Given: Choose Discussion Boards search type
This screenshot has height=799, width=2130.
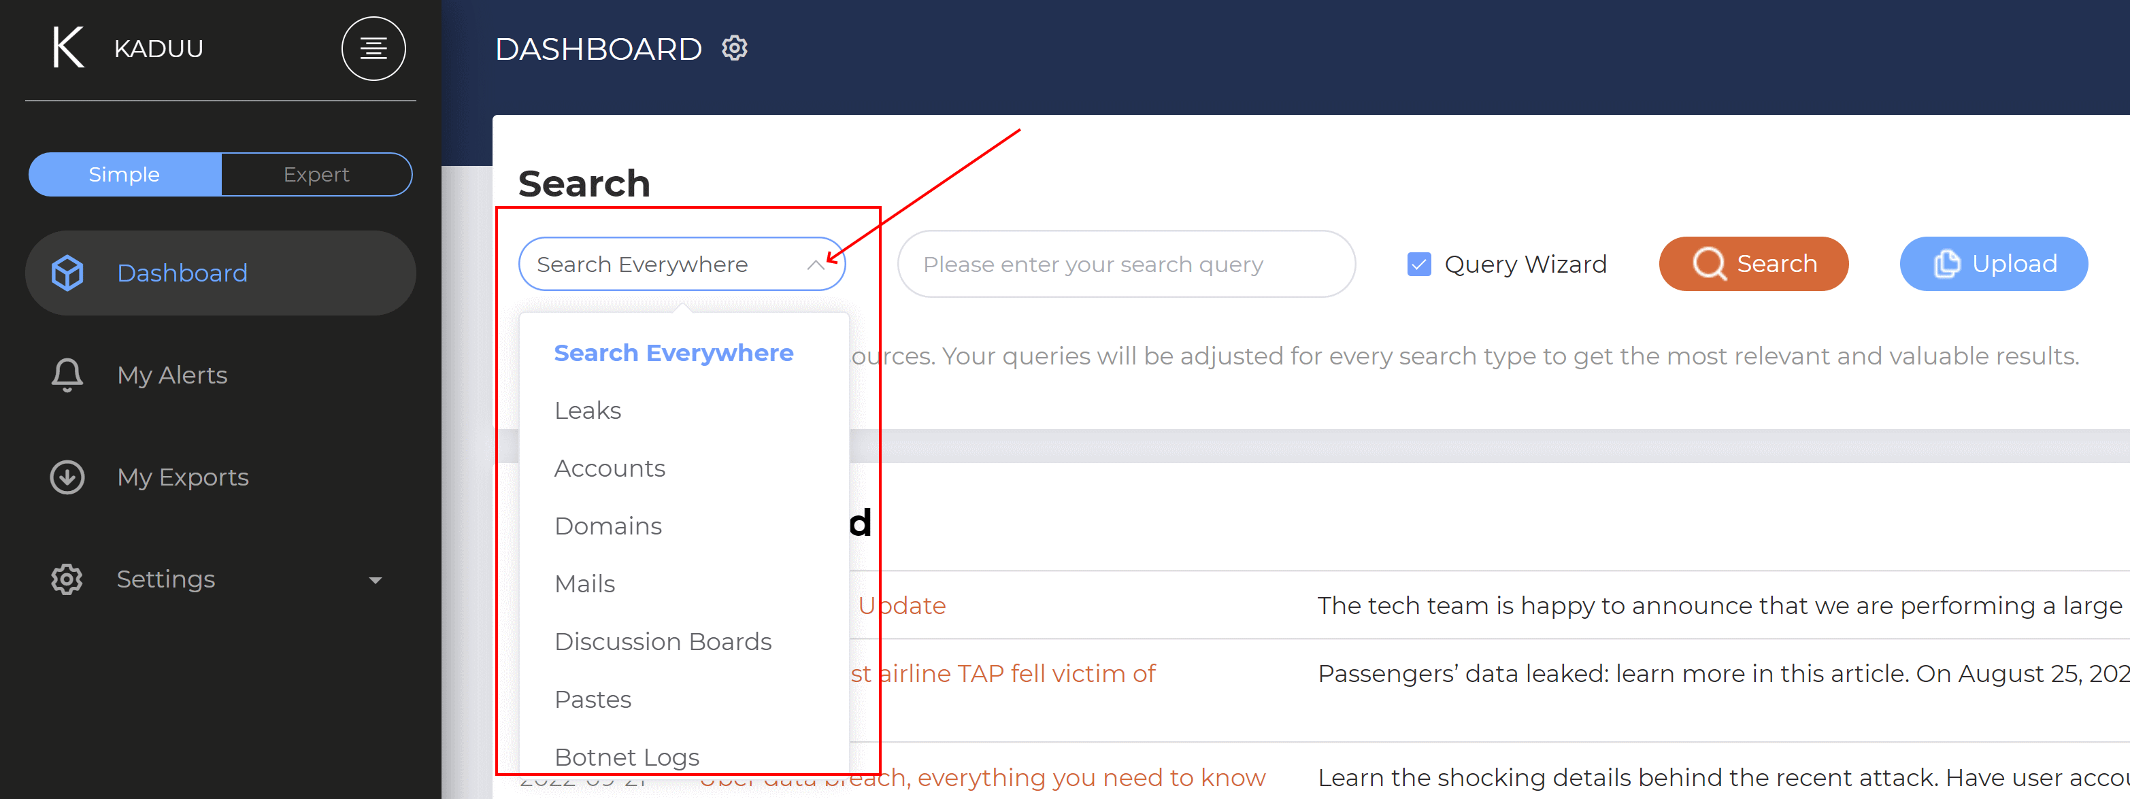Looking at the screenshot, I should point(663,642).
